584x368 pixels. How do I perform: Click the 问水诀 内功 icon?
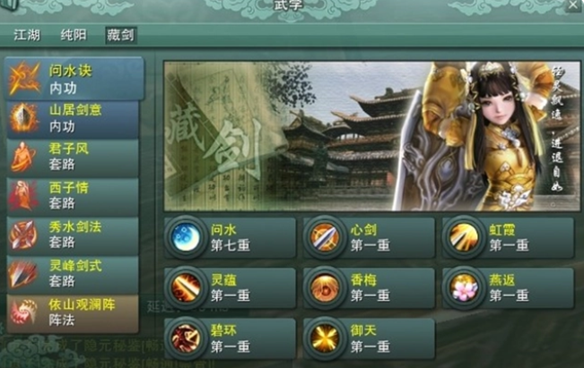[24, 79]
